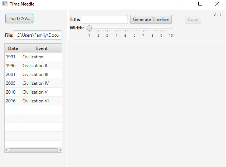226x167 pixels.
Task: Maximize the Time Needle window
Action: pyautogui.click(x=200, y=4)
